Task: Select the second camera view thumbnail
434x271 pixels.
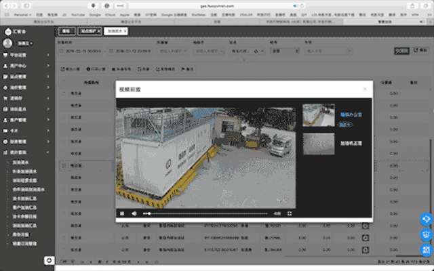Action: coord(319,144)
